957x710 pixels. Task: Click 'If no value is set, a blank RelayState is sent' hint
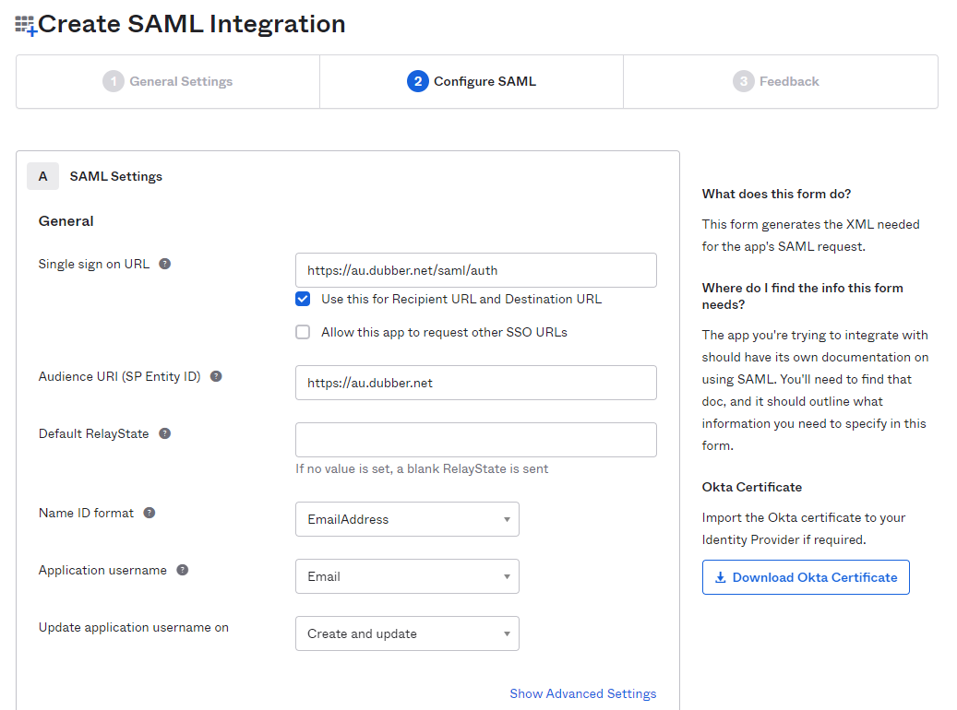(x=422, y=469)
